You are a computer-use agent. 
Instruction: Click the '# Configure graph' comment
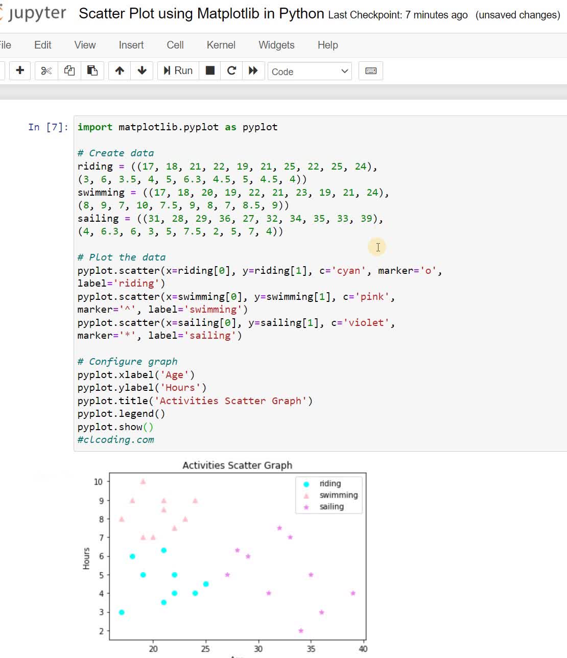point(128,362)
